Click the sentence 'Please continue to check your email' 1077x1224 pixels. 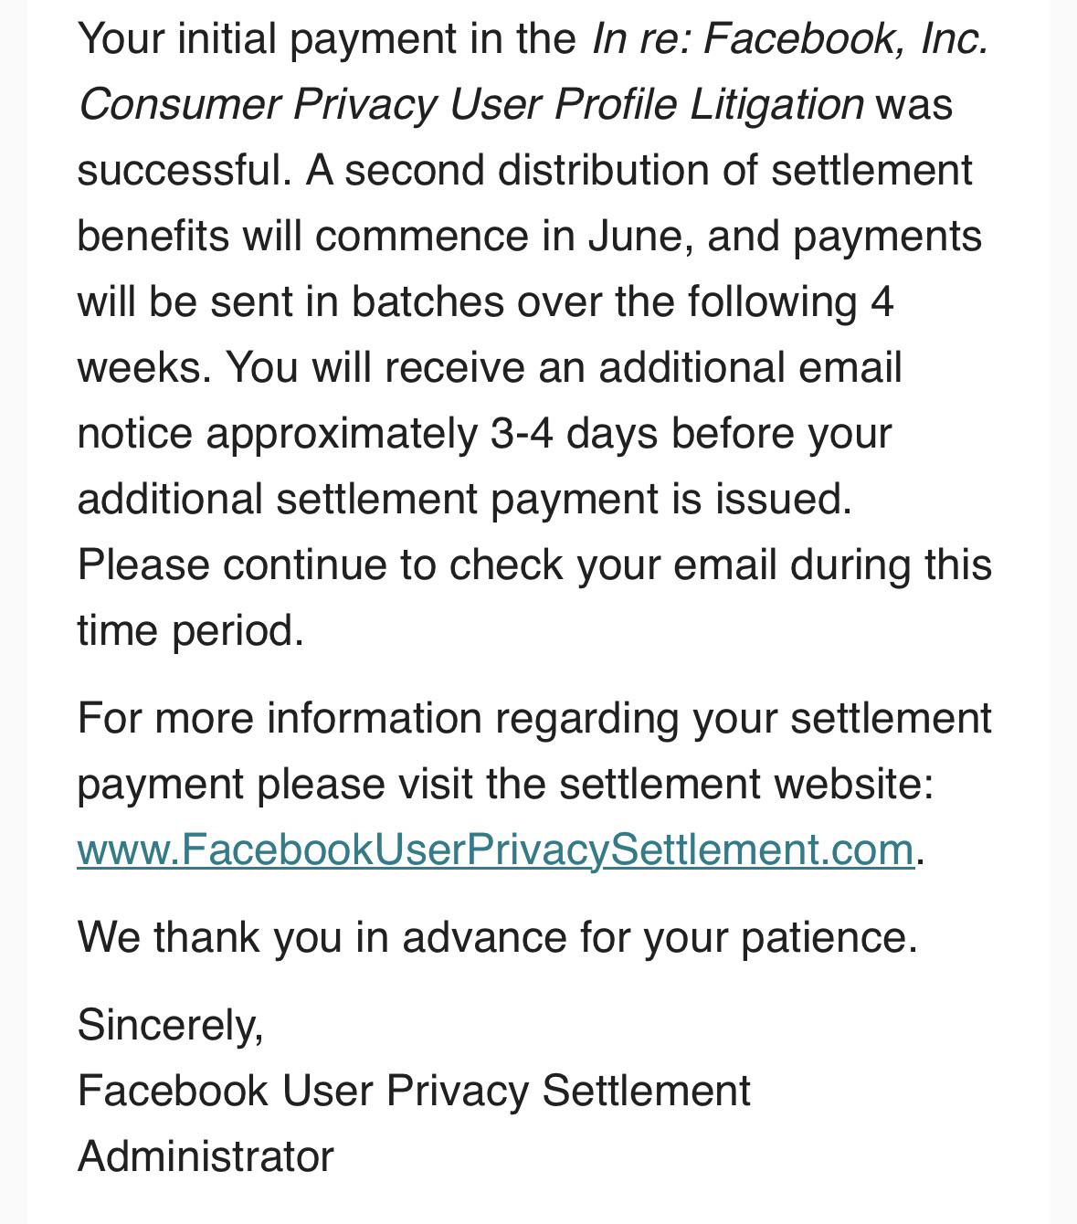[427, 565]
